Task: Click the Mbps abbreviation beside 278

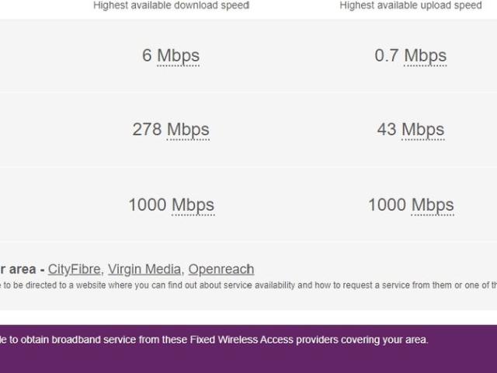Action: click(x=188, y=130)
